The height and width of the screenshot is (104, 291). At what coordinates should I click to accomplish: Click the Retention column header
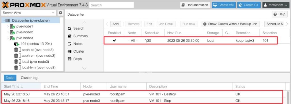pos(246,33)
